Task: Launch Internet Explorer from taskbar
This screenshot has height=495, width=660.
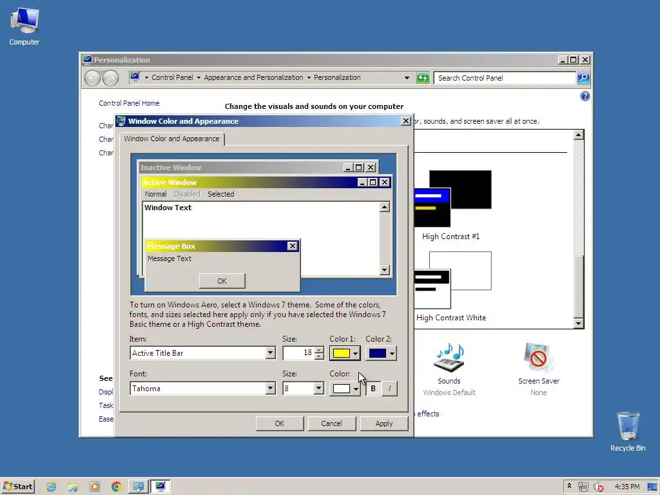Action: click(x=52, y=487)
